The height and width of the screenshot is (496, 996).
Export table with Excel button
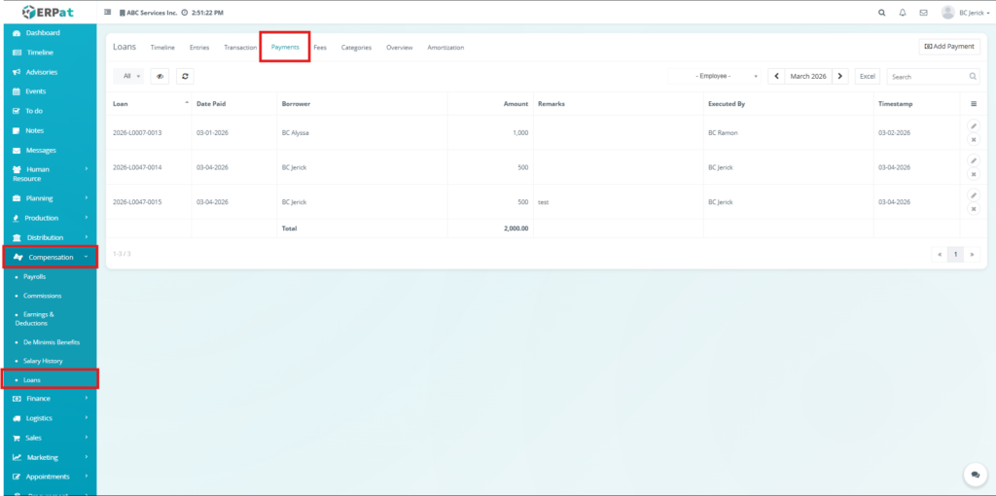click(868, 76)
